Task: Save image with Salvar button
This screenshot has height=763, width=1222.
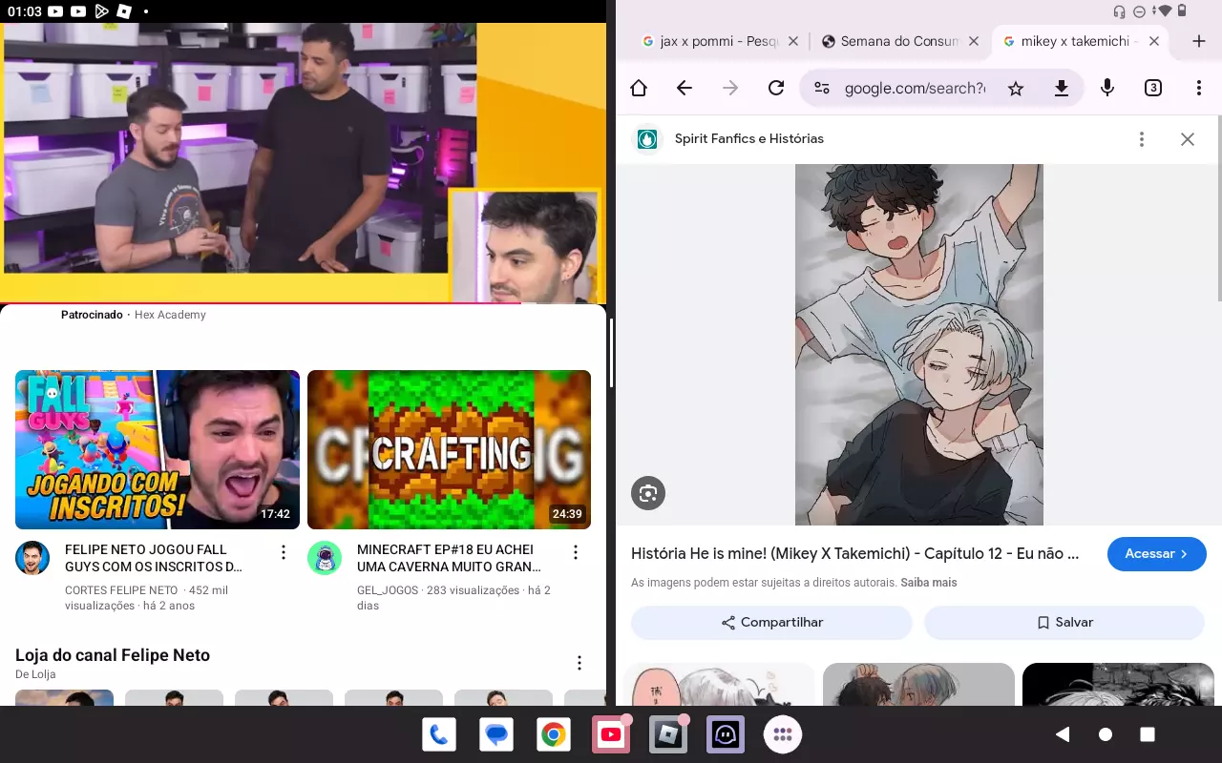Action: (1064, 623)
